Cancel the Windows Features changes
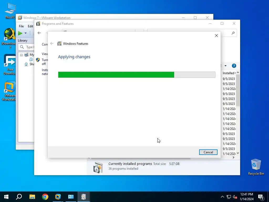This screenshot has height=202, width=269. click(208, 152)
